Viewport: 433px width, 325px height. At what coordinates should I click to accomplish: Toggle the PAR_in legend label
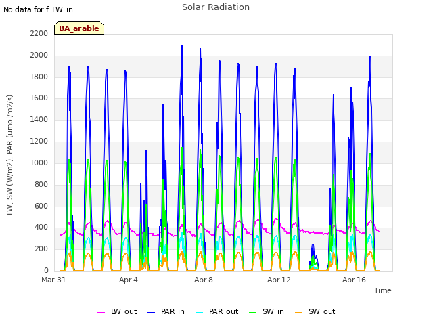[173, 312]
